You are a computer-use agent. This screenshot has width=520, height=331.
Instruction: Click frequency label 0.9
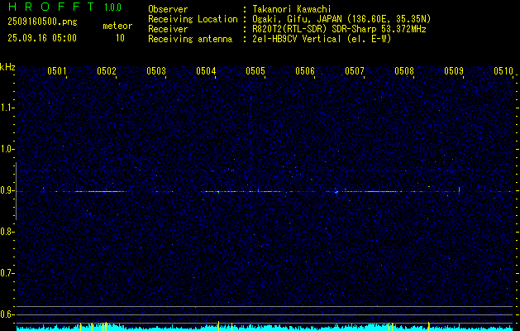tap(7, 190)
